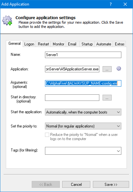Viewport: 133px width, 192px height.
Task: Expand the Start the application dropdown
Action: tap(83, 112)
